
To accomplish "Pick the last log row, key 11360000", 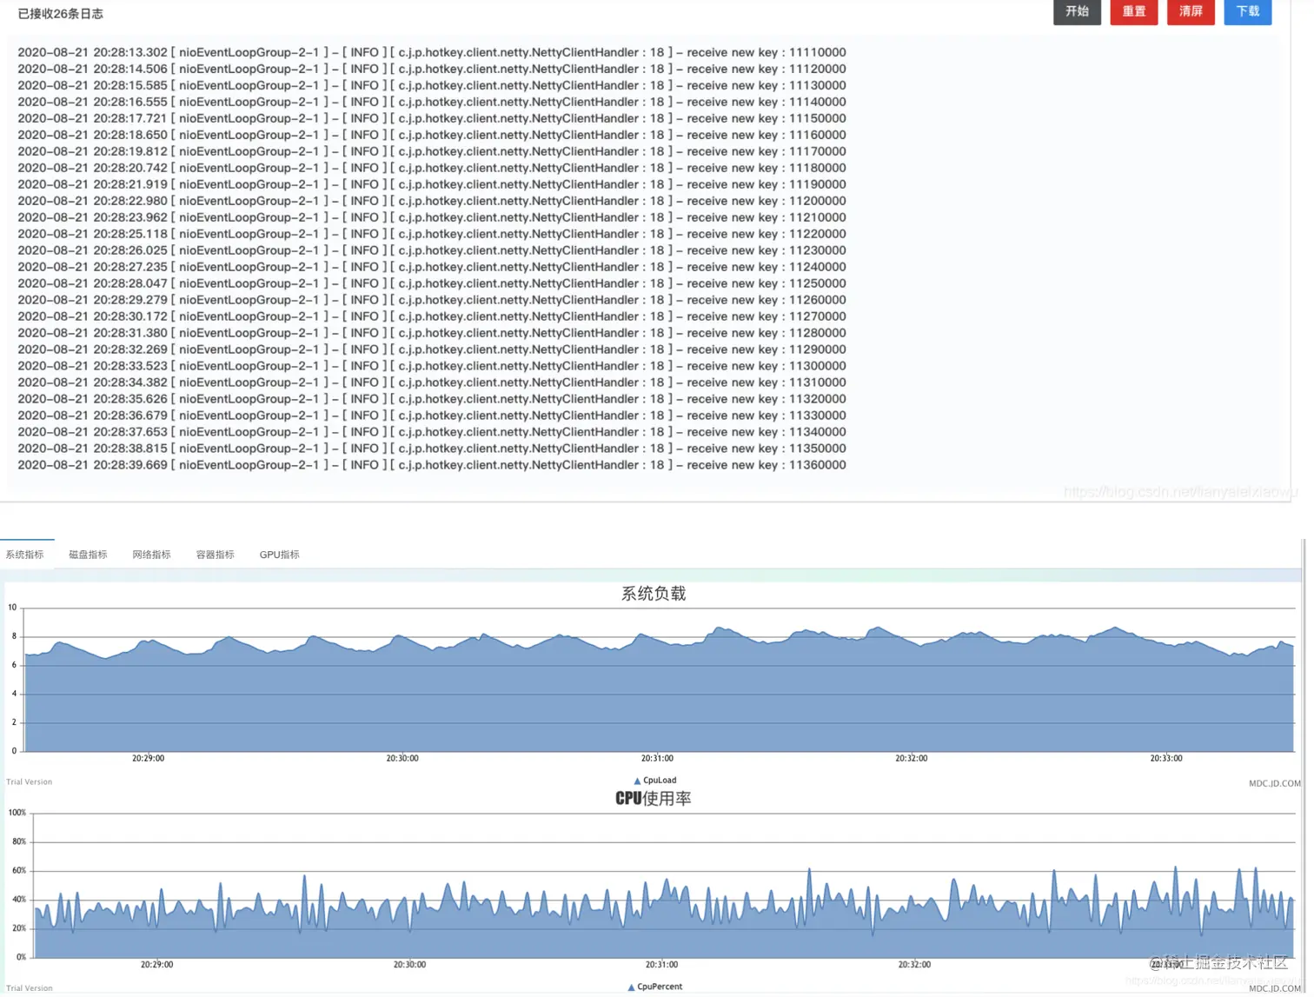I will [x=432, y=465].
